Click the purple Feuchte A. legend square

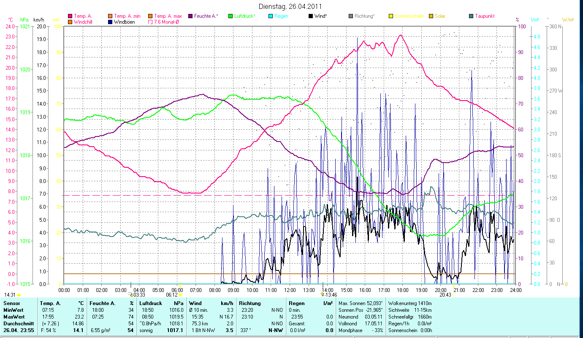[x=190, y=16]
